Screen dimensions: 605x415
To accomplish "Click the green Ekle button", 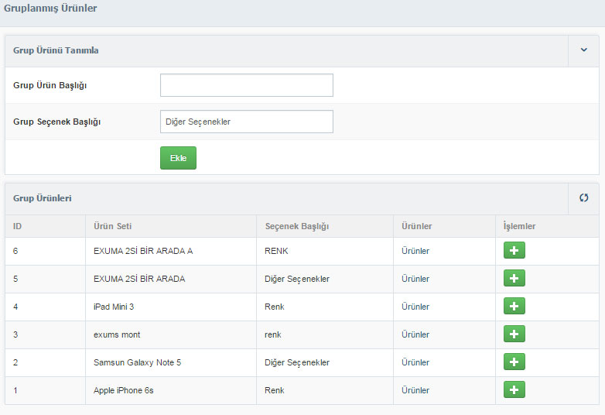I will 178,158.
